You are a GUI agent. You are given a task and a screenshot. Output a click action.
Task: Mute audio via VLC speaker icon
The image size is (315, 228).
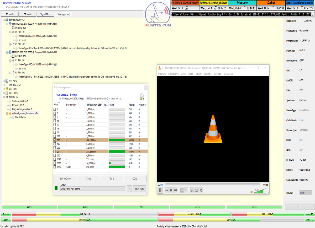252,192
